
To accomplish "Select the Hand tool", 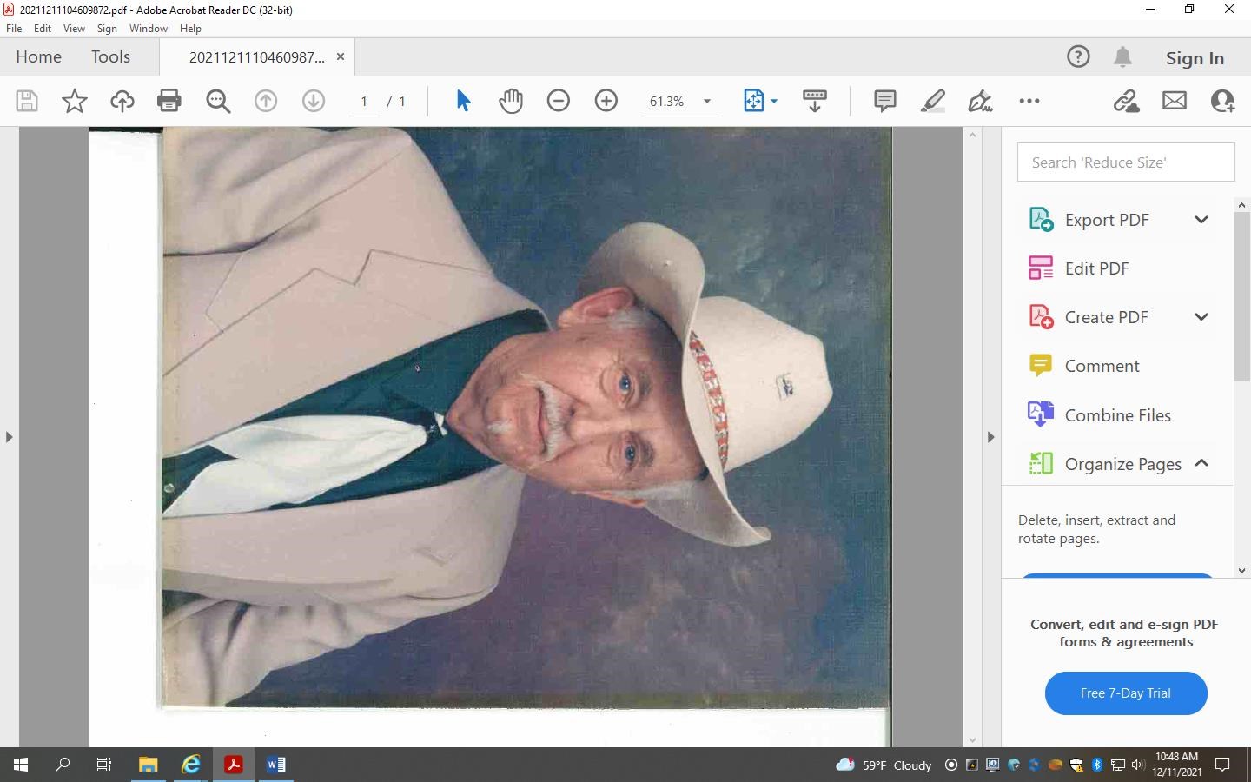I will pyautogui.click(x=511, y=101).
